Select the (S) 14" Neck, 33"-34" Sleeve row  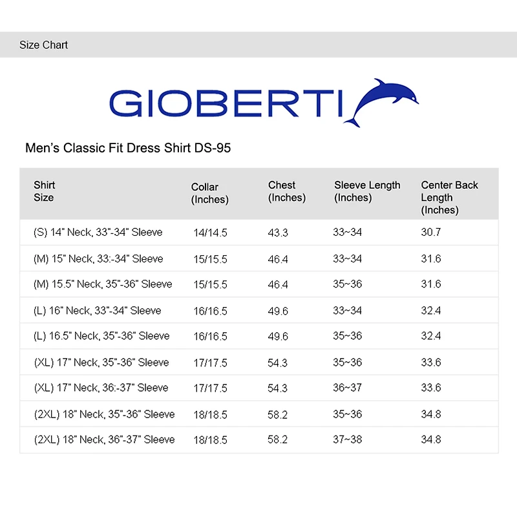(259, 233)
